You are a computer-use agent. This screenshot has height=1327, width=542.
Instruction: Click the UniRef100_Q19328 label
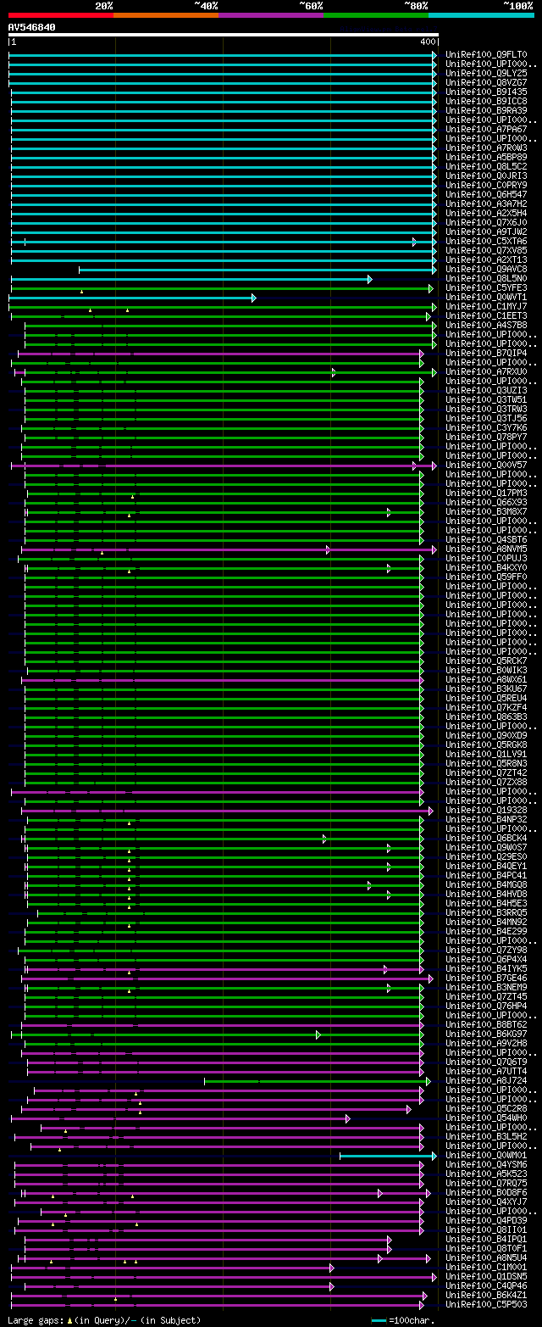486,811
